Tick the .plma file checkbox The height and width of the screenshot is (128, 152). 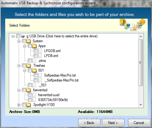pos(30,61)
